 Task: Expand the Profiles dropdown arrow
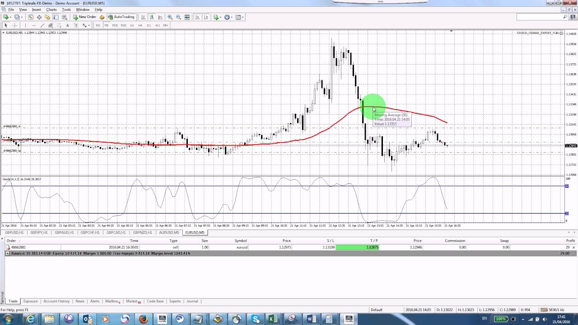[22, 17]
